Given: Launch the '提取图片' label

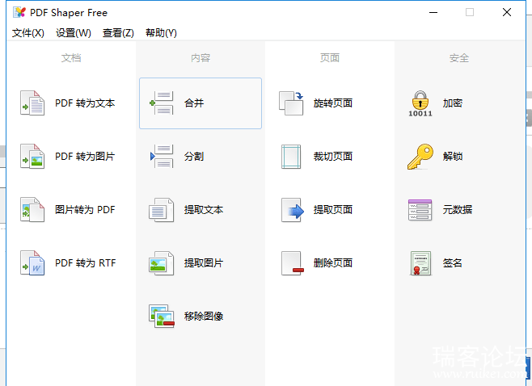Looking at the screenshot, I should pos(204,263).
